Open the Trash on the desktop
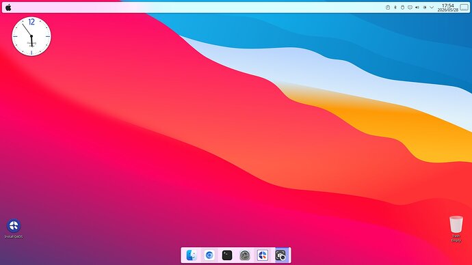The width and height of the screenshot is (472, 265). click(x=456, y=229)
